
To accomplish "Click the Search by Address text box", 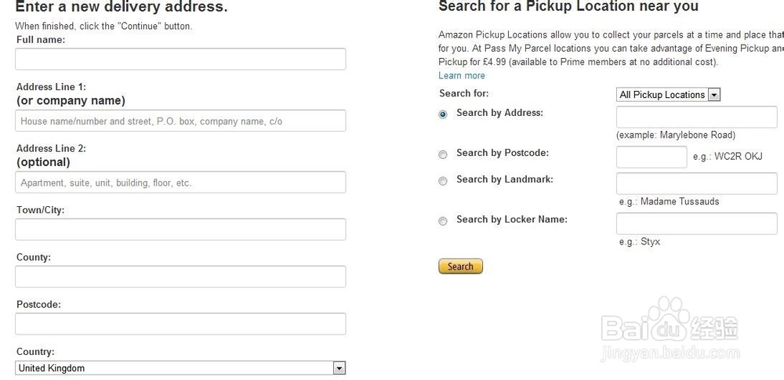I will [x=696, y=118].
